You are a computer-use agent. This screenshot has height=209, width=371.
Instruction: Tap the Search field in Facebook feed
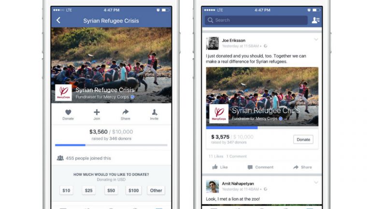coord(256,20)
